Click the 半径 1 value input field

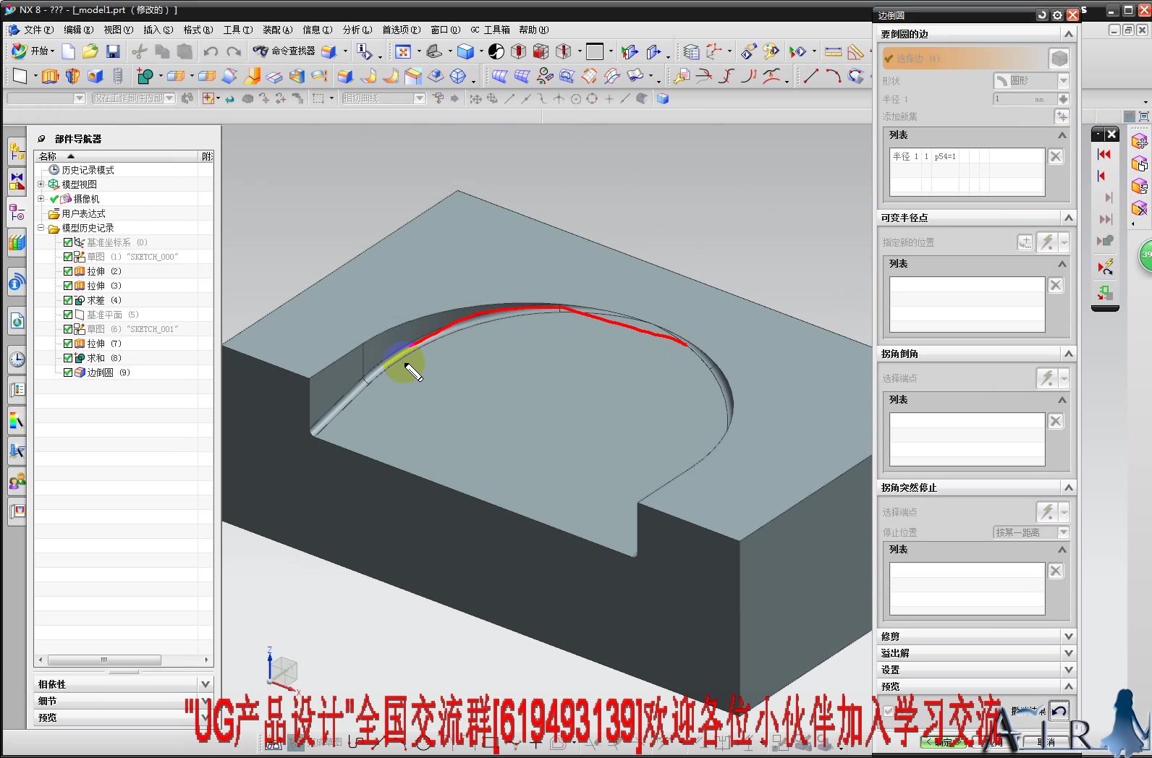click(1025, 99)
